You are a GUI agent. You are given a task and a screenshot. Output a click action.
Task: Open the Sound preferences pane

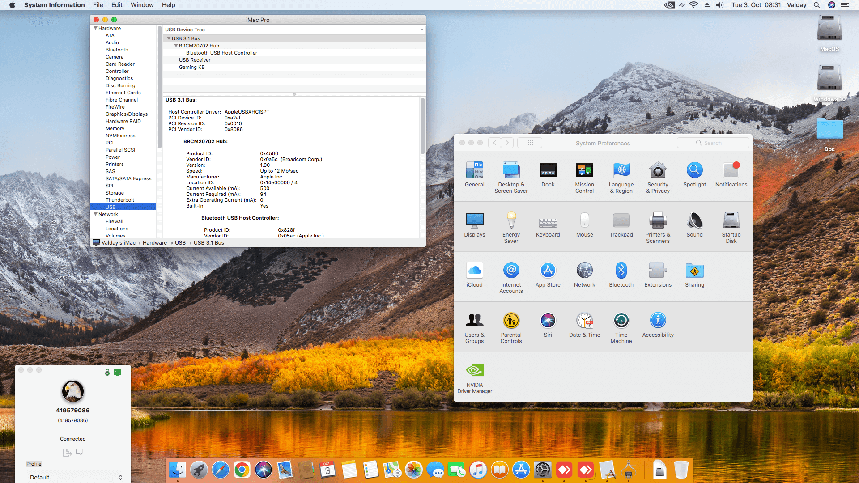point(694,225)
